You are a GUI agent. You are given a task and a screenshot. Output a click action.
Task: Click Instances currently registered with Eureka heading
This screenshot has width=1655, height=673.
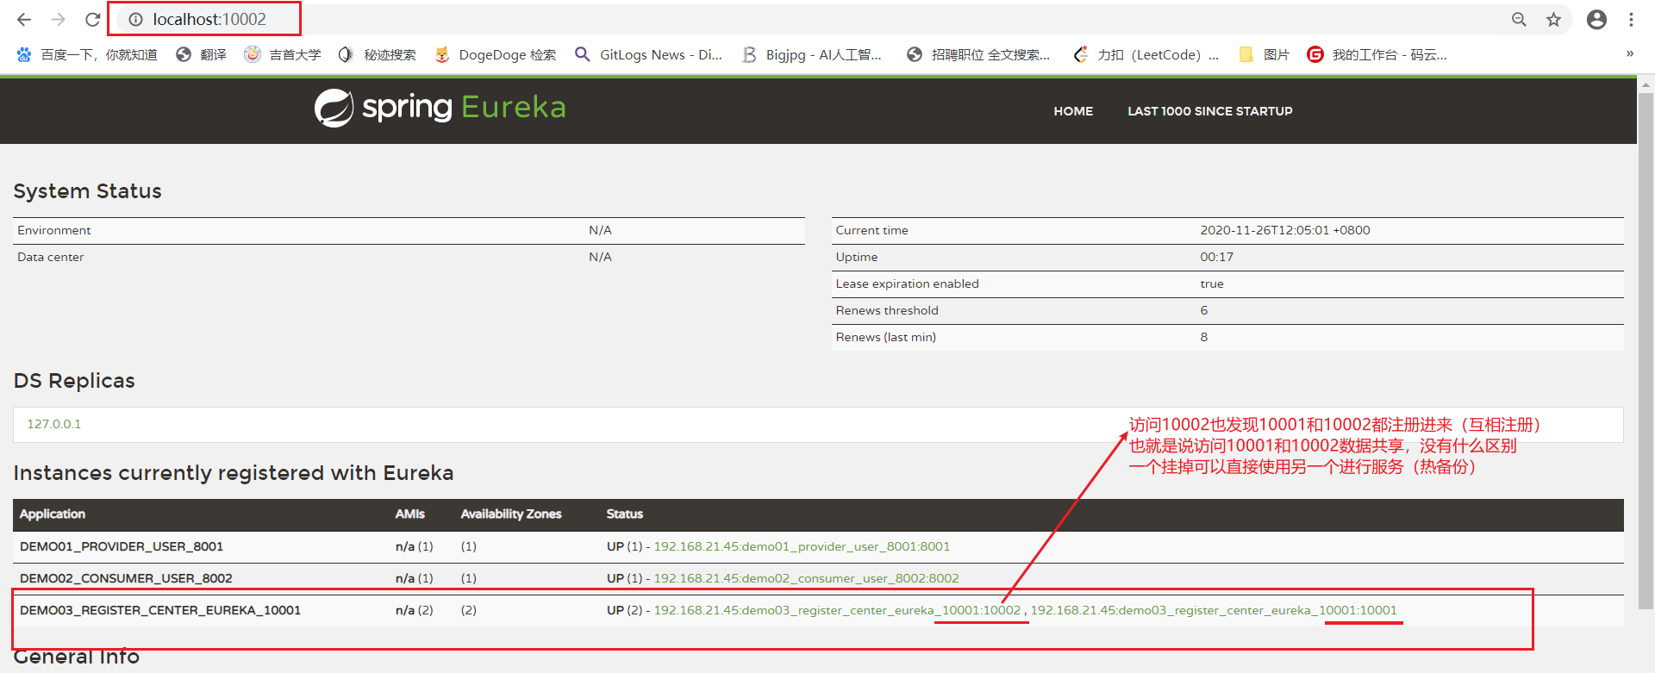tap(233, 473)
